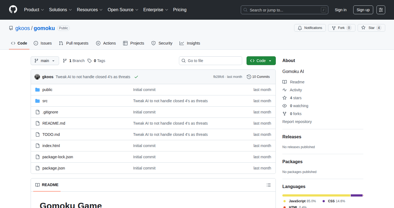
Task: Click the Go to file input
Action: pos(210,61)
